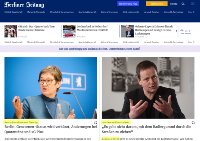Expand top navigation with right chevron
The width and height of the screenshot is (200, 141).
tap(194, 12)
